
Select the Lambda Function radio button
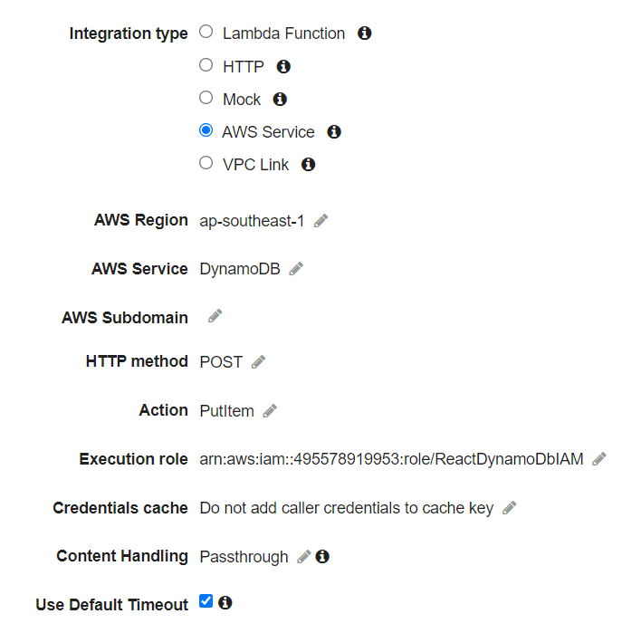pyautogui.click(x=206, y=32)
